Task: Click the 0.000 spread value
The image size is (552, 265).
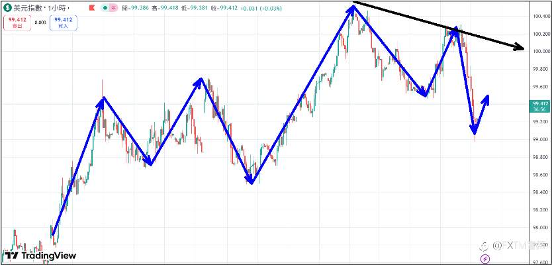Action: (x=40, y=23)
